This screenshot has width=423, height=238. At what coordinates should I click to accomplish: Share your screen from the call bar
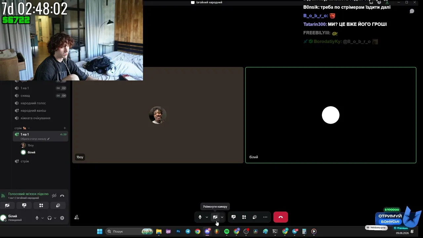234,217
